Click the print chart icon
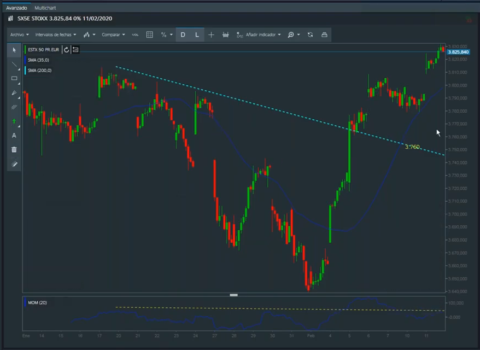 [324, 34]
